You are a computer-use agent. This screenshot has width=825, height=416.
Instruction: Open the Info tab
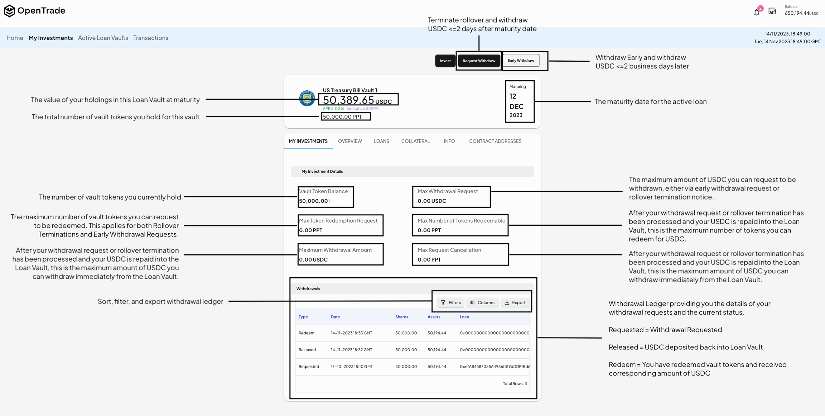(449, 141)
